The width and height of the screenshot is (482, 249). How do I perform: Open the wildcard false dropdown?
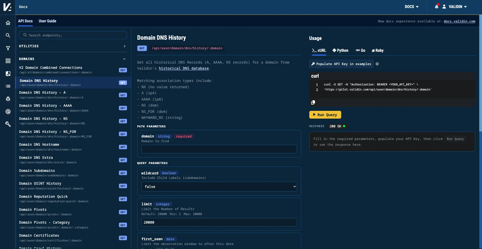pyautogui.click(x=219, y=187)
